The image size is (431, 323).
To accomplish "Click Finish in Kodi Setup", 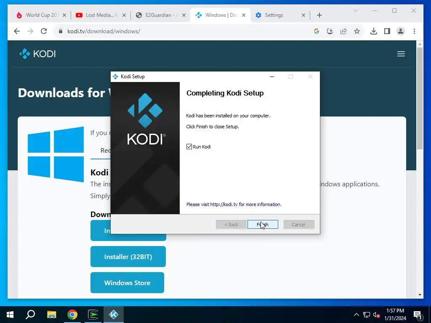I will click(263, 225).
